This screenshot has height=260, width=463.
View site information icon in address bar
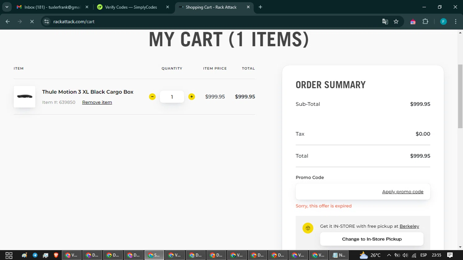click(47, 22)
